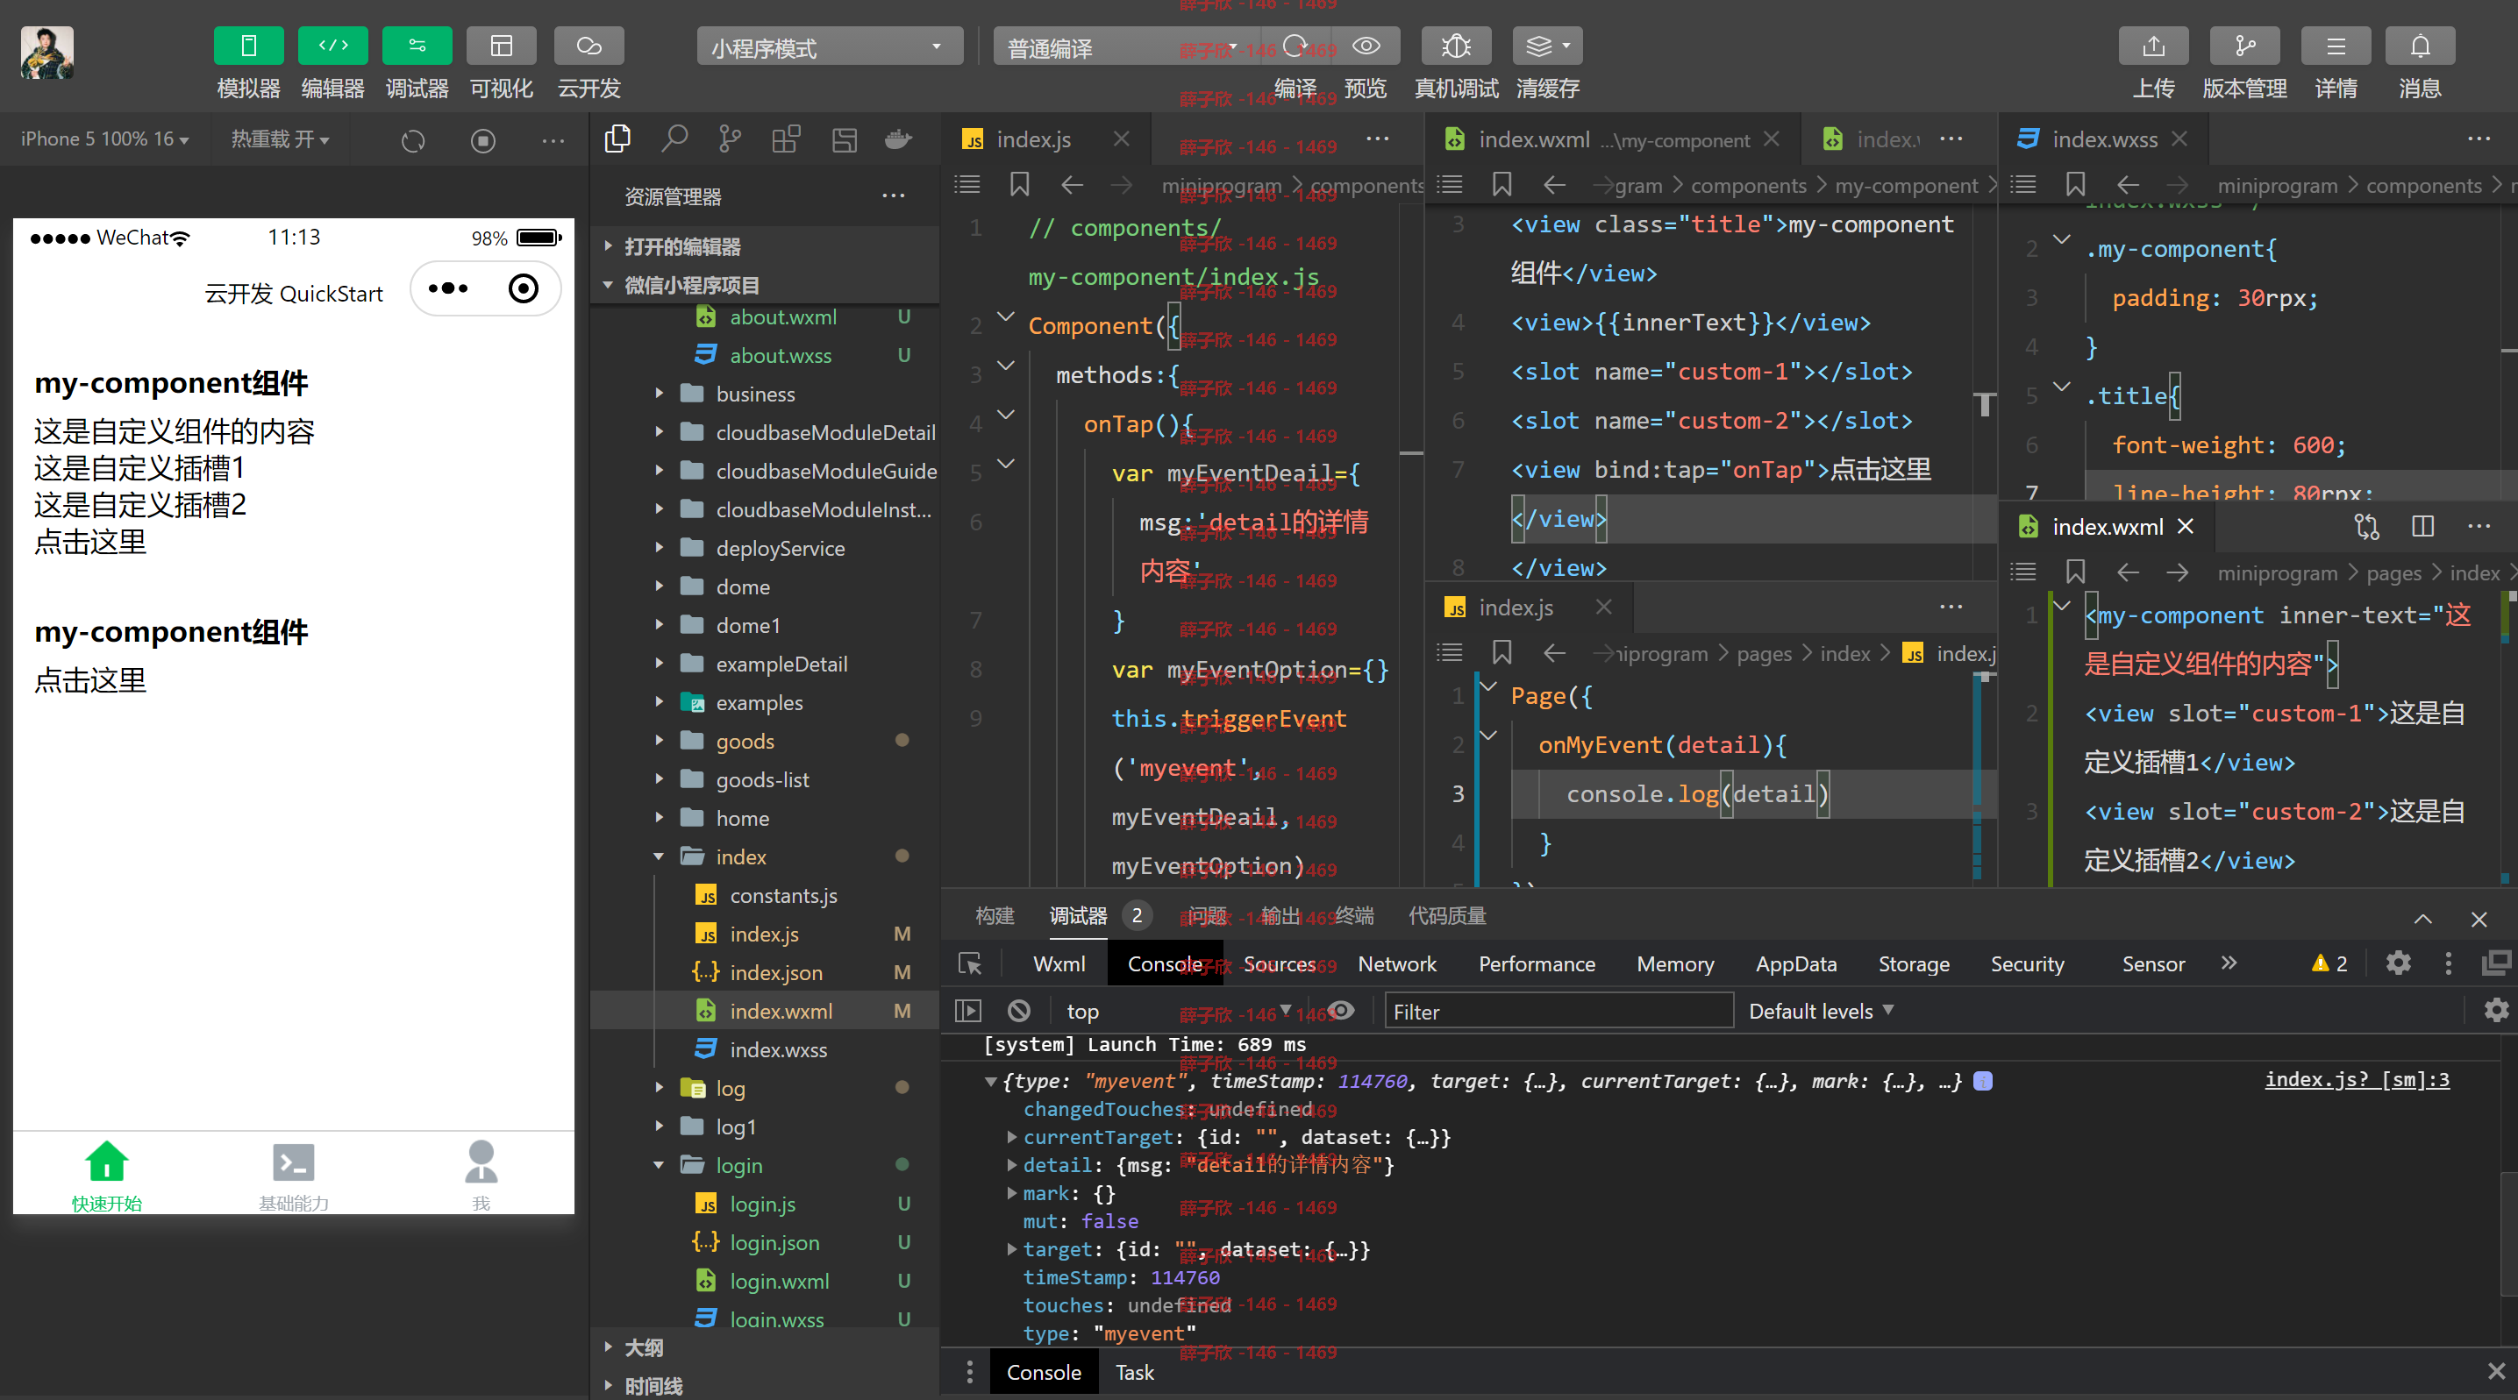Screen dimensions: 2518x1400
Task: Expand the 时间线 timeline section
Action: [765, 1385]
